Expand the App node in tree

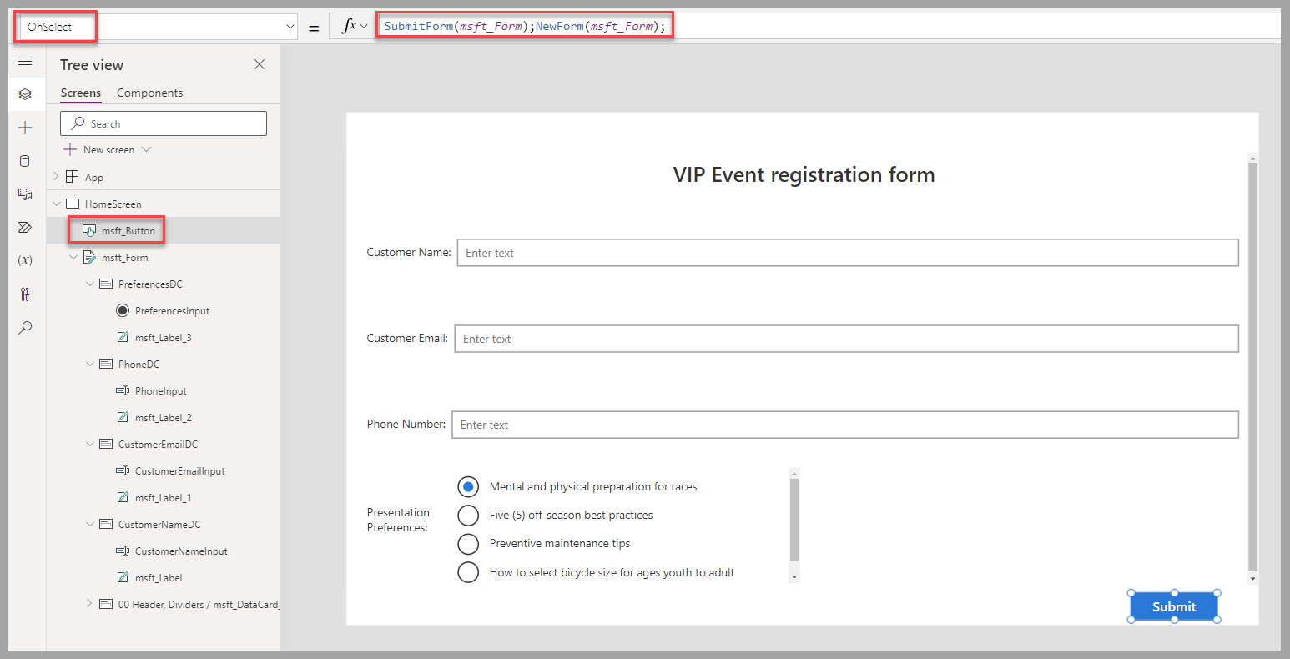click(x=57, y=177)
